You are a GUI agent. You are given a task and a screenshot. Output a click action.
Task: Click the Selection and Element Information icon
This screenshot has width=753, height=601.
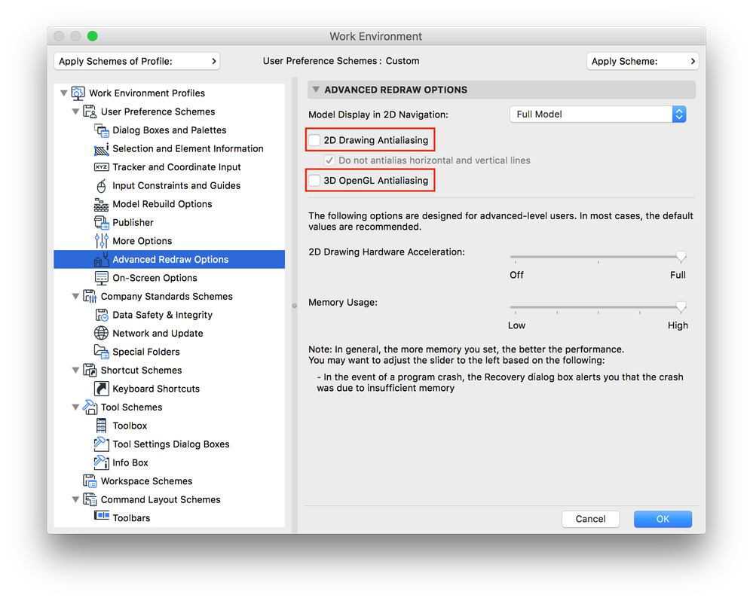pyautogui.click(x=101, y=148)
